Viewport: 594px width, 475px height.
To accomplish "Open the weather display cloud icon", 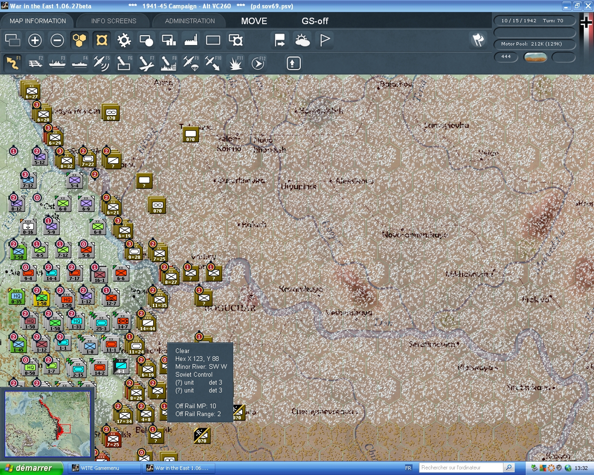I will [302, 40].
